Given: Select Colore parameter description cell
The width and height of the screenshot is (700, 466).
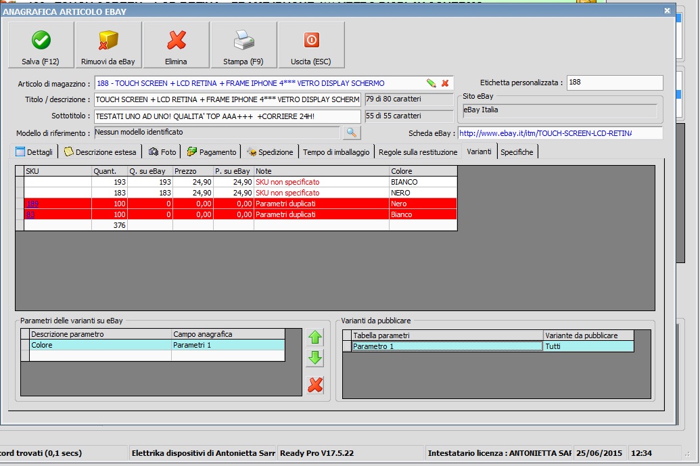Looking at the screenshot, I should pos(101,345).
